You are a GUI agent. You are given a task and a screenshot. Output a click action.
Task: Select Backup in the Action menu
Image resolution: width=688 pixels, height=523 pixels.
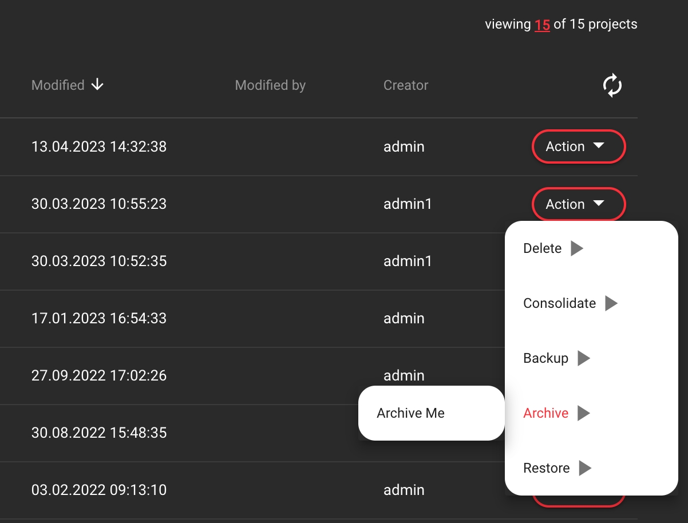pos(545,358)
